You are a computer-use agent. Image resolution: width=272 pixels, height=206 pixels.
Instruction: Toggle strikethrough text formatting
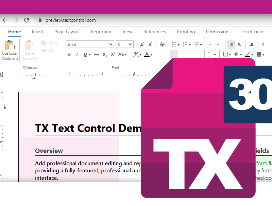click(x=96, y=54)
